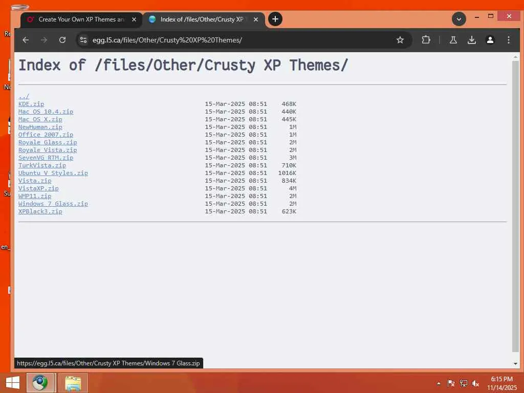Click the 468K size of KDE.zip
524x393 pixels.
pyautogui.click(x=289, y=104)
